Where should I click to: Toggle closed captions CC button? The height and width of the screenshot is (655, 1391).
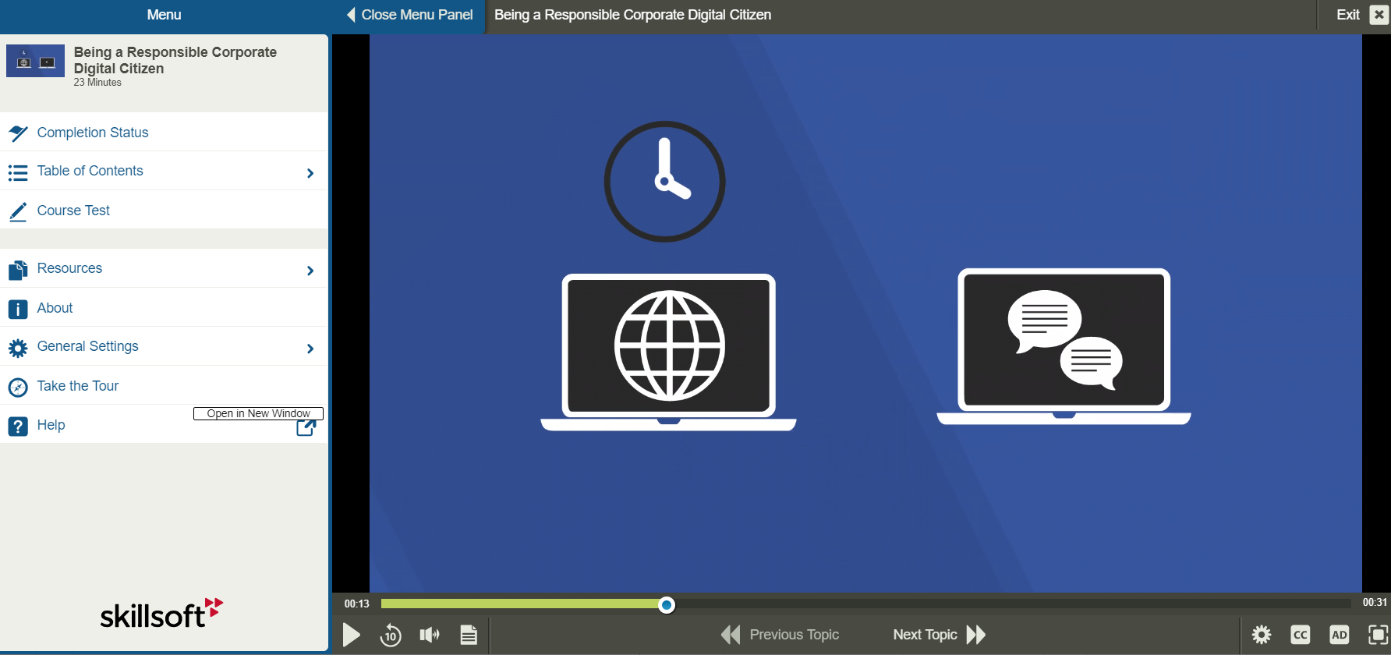pos(1300,635)
